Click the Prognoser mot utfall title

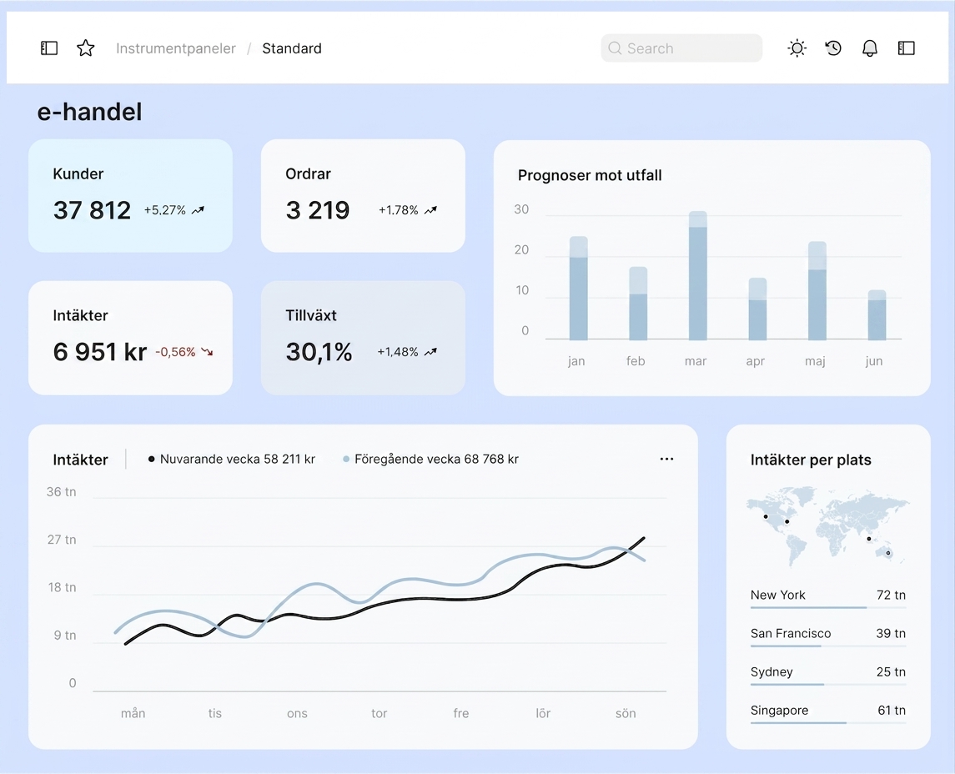point(590,175)
